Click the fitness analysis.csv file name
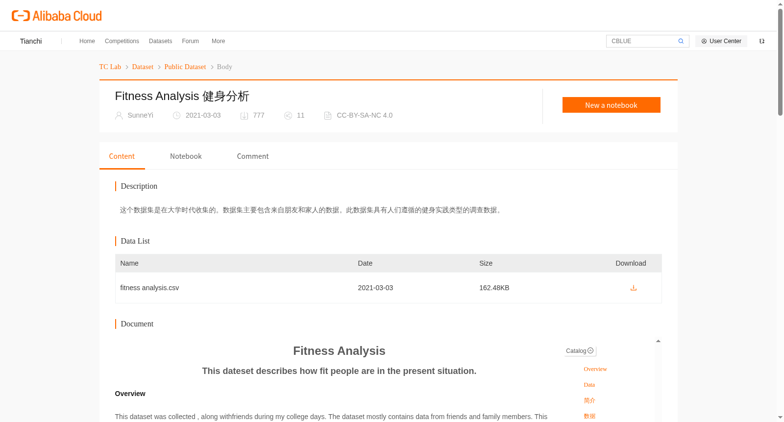Image resolution: width=784 pixels, height=422 pixels. 149,288
